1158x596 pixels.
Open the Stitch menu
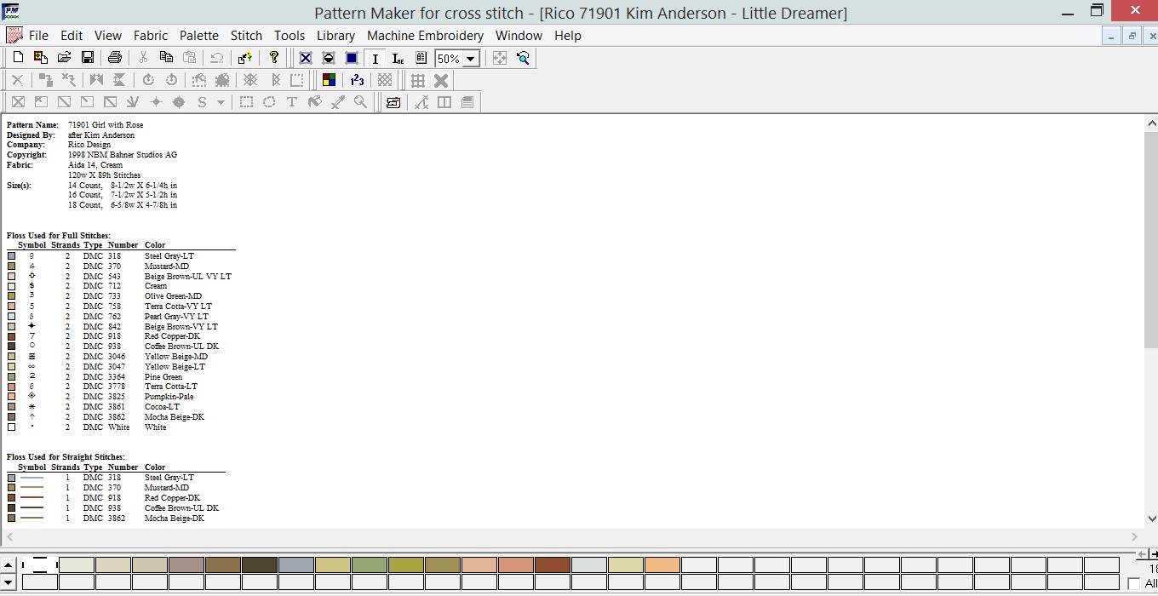point(246,36)
